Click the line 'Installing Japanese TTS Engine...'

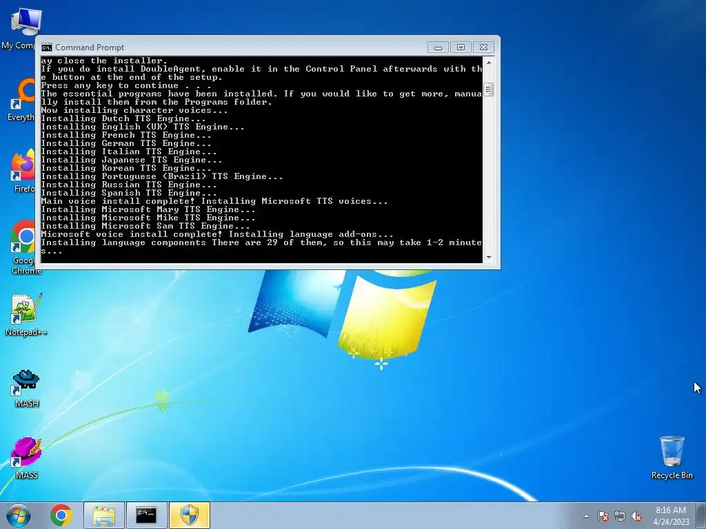pos(132,160)
